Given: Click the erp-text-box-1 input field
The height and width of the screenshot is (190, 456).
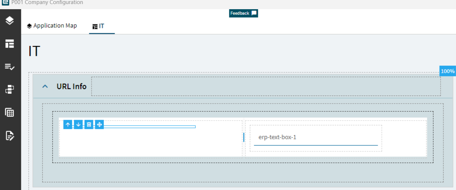Looking at the screenshot, I should pyautogui.click(x=316, y=137).
